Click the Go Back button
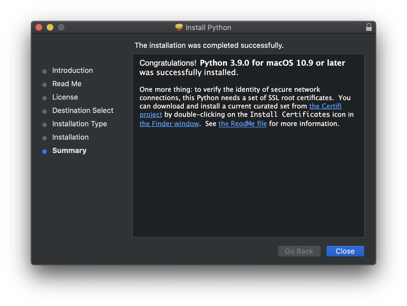This screenshot has width=407, height=306. (x=299, y=251)
